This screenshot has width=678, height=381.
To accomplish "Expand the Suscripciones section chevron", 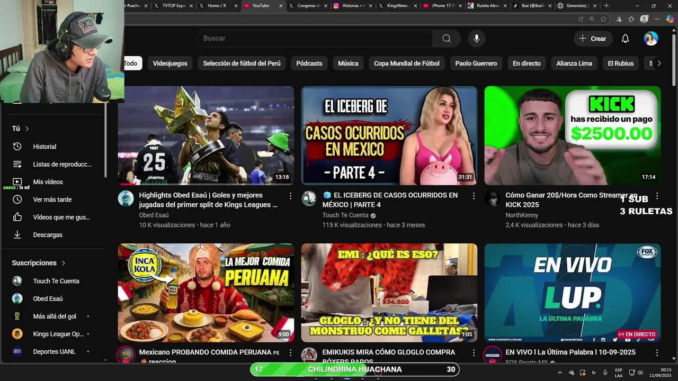I will [64, 263].
